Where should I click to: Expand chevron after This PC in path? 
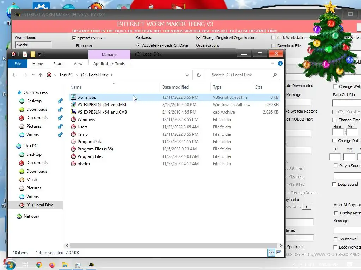point(77,75)
